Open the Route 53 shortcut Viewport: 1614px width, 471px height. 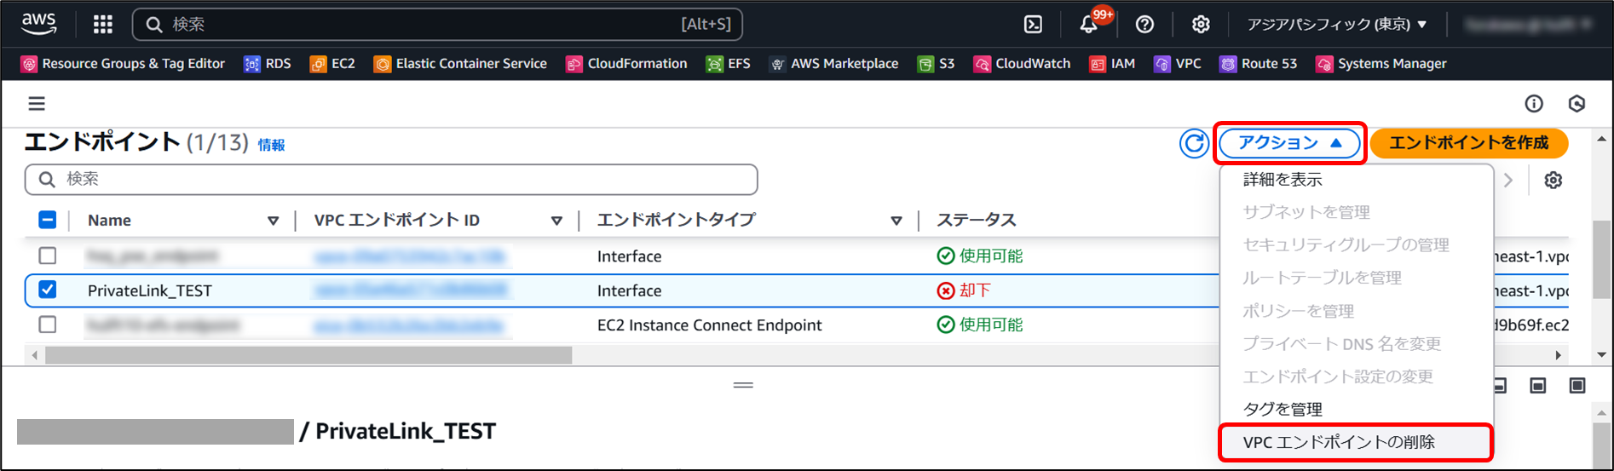pyautogui.click(x=1258, y=64)
